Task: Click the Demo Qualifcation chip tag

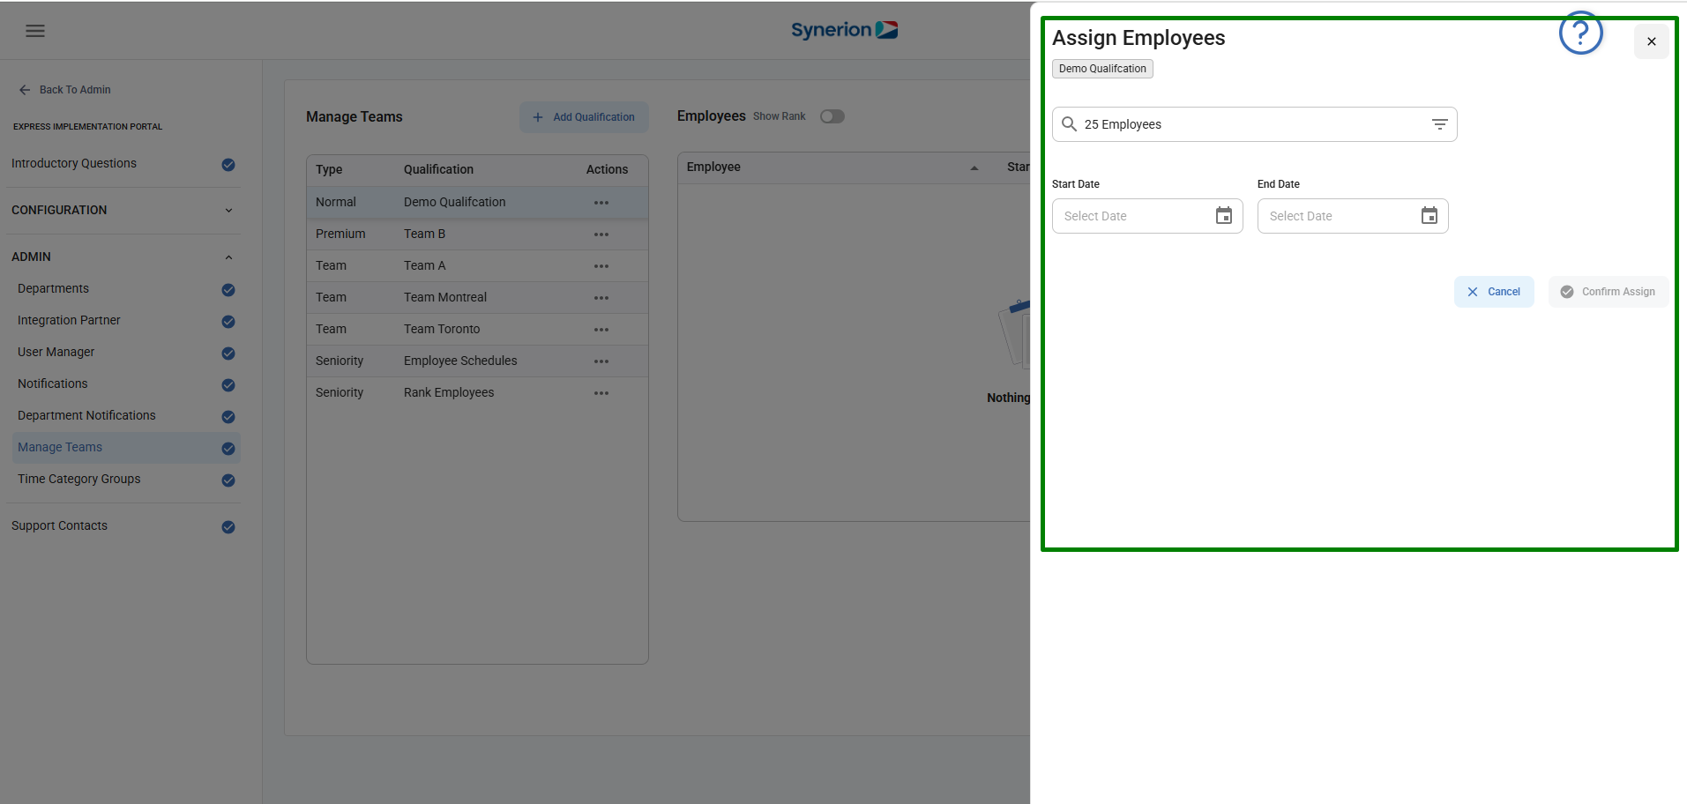Action: pos(1102,69)
